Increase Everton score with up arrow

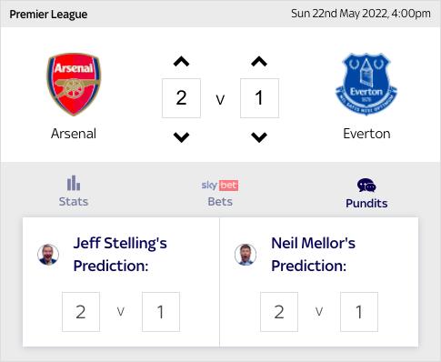click(259, 62)
